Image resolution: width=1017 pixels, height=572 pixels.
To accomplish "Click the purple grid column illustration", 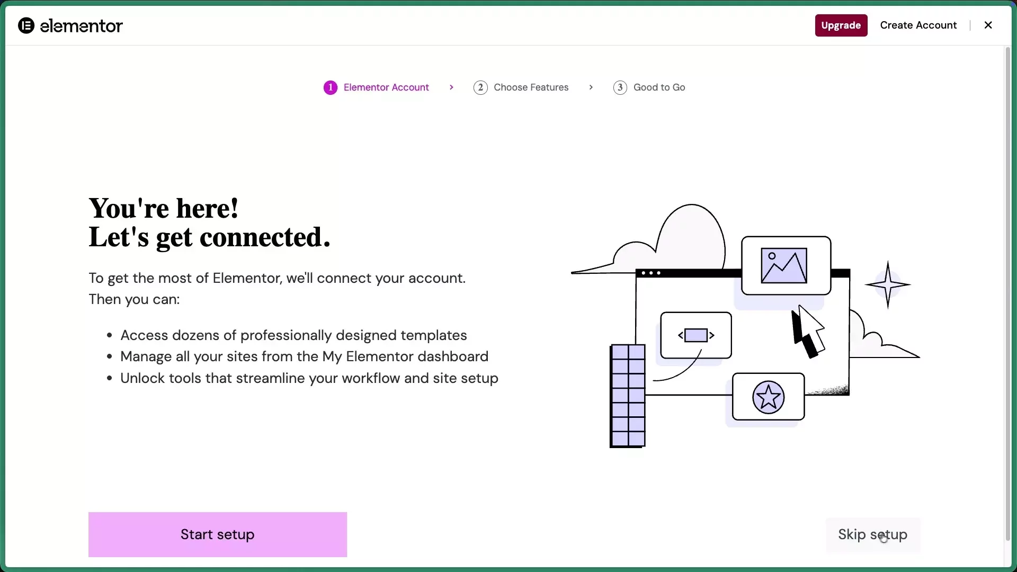I will tap(628, 395).
